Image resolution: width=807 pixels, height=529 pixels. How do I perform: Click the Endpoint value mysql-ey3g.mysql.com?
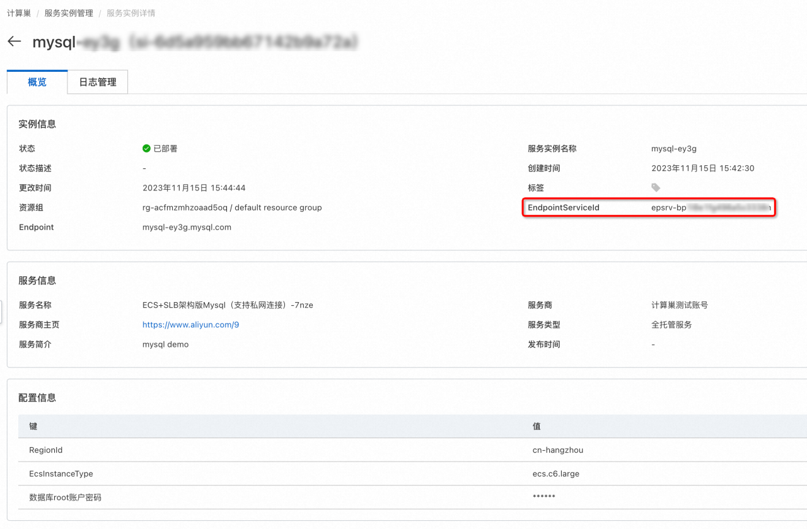click(x=187, y=227)
